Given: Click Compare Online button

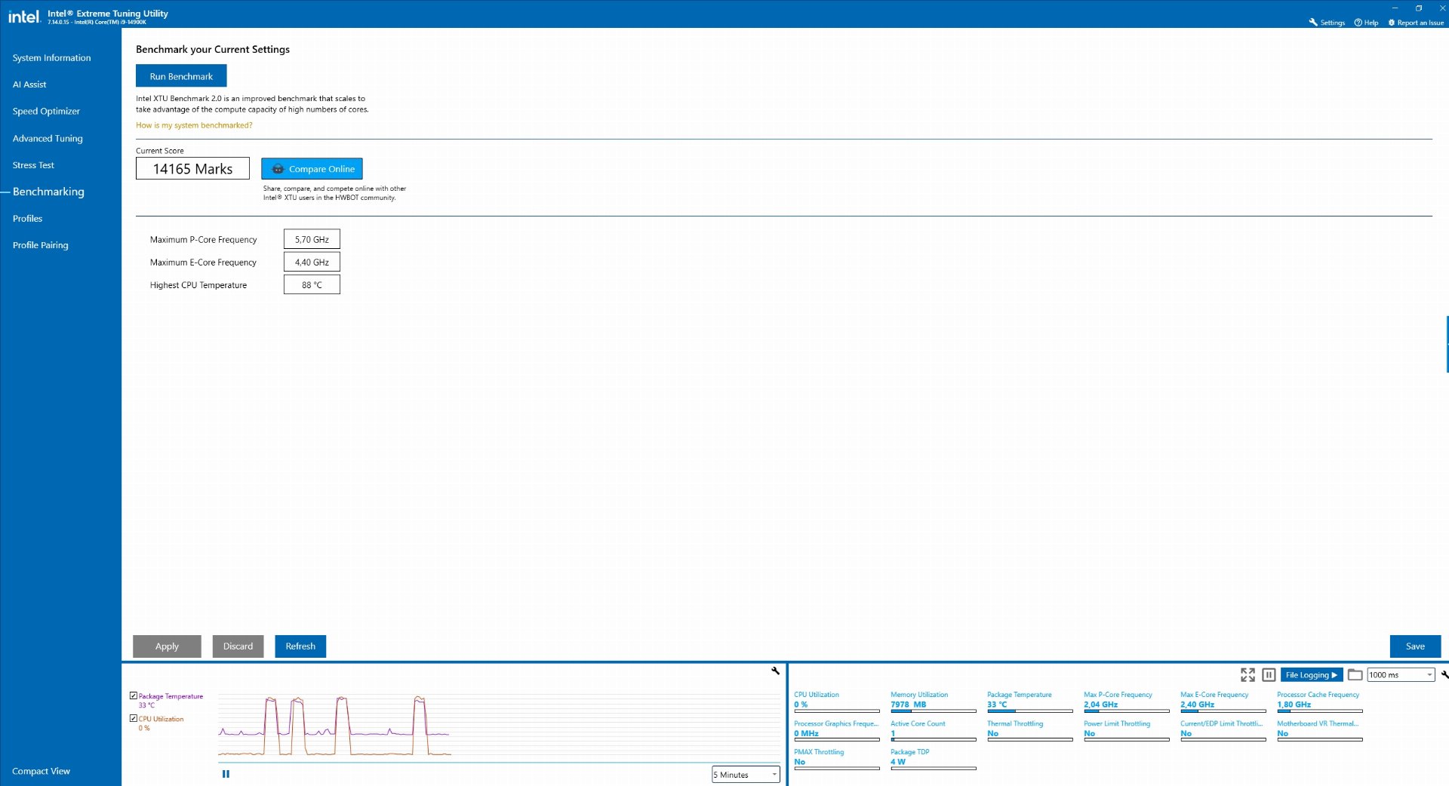Looking at the screenshot, I should click(x=312, y=169).
